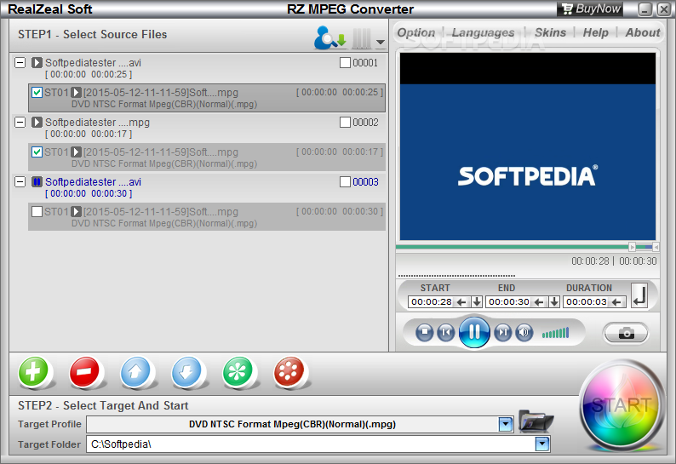The image size is (676, 464).
Task: Check ST01 task ending at 00:00:30
Action: point(37,211)
